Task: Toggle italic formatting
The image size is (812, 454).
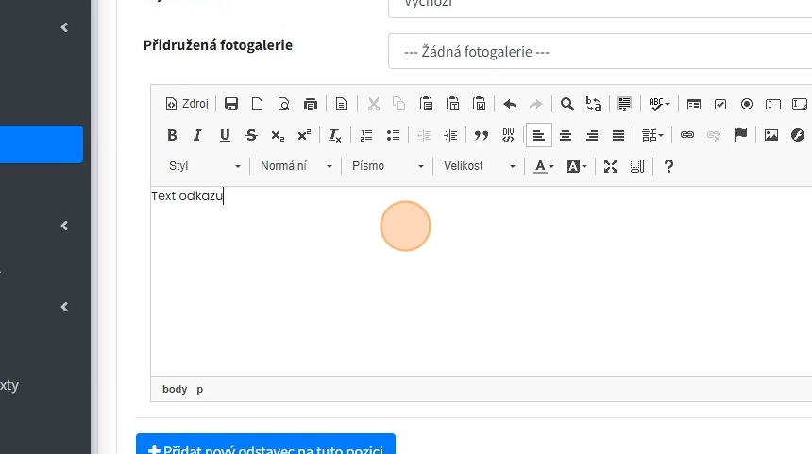Action: [x=198, y=135]
